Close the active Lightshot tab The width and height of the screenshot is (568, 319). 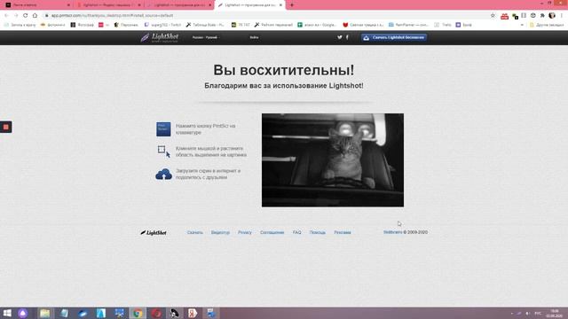(x=280, y=5)
